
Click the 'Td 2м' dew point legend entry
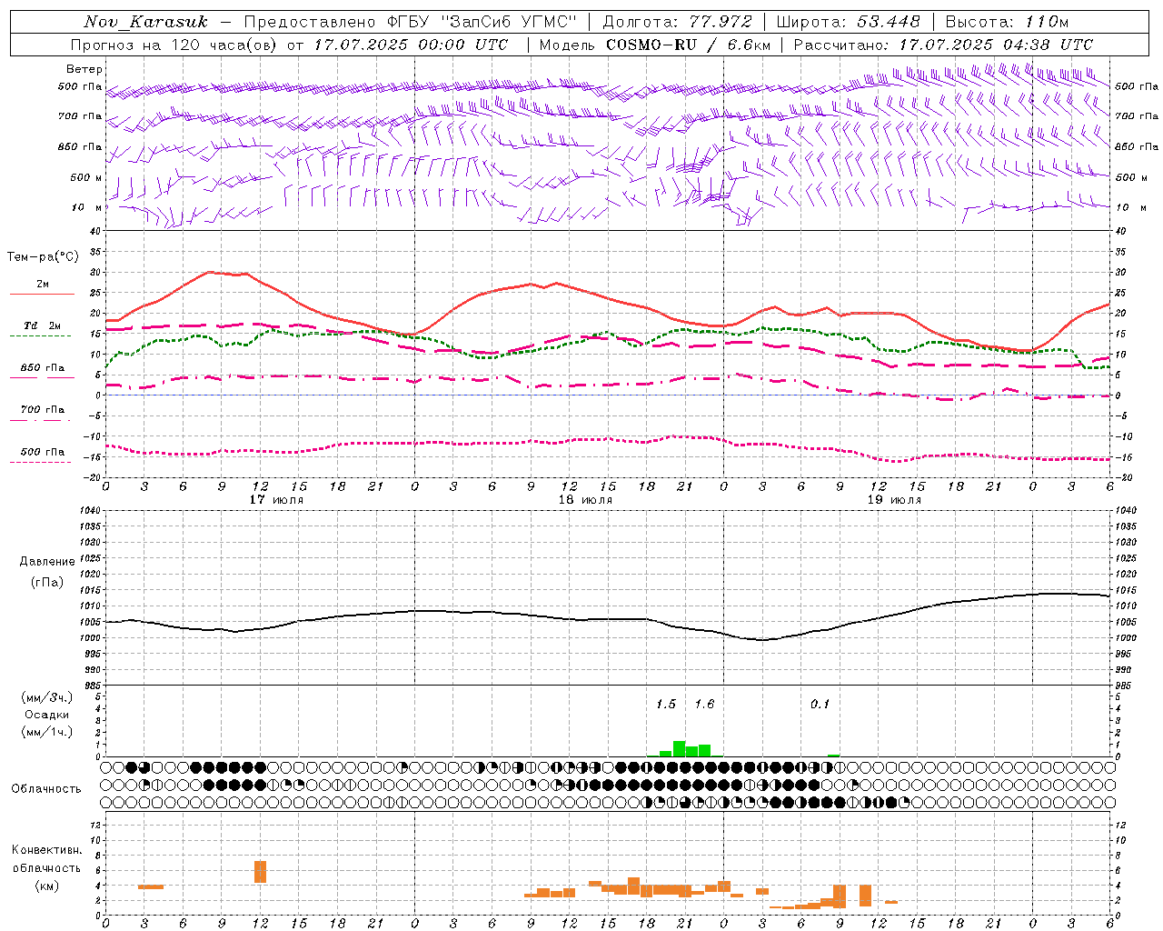(42, 325)
